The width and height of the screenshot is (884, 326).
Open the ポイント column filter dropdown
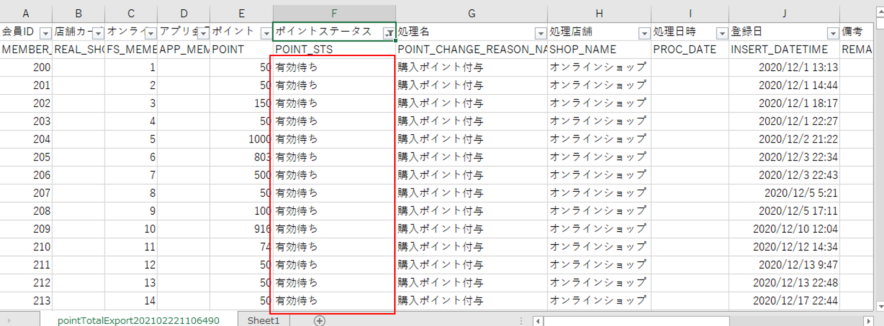tap(266, 33)
